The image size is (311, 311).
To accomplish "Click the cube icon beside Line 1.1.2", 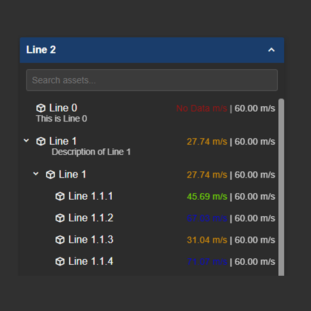I will coord(60,218).
